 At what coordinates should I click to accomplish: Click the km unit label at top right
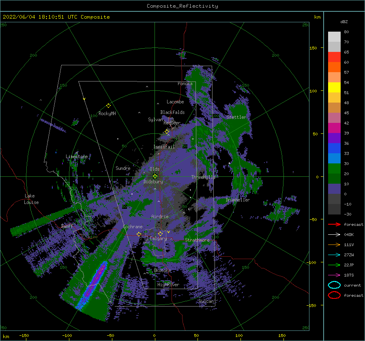coord(317,17)
